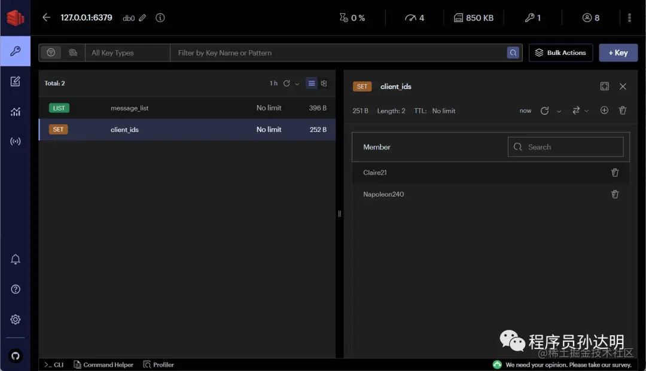The image size is (646, 371).
Task: Click the 396 B size of message_list
Action: 318,108
